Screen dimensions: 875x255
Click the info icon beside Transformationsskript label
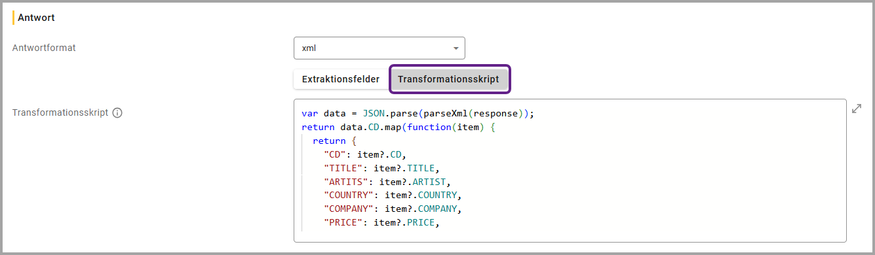coord(117,112)
